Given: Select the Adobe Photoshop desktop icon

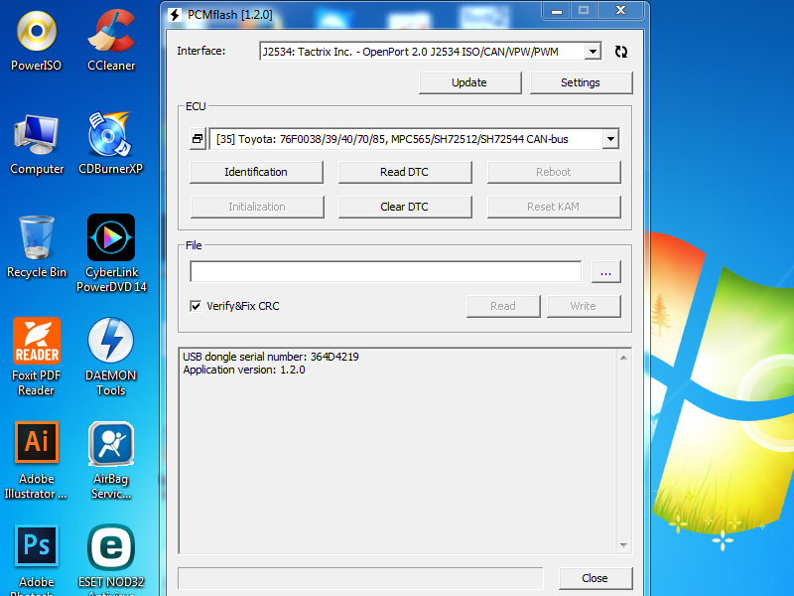Looking at the screenshot, I should [37, 560].
